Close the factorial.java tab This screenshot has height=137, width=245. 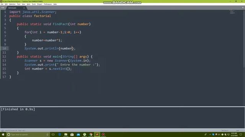[24, 8]
